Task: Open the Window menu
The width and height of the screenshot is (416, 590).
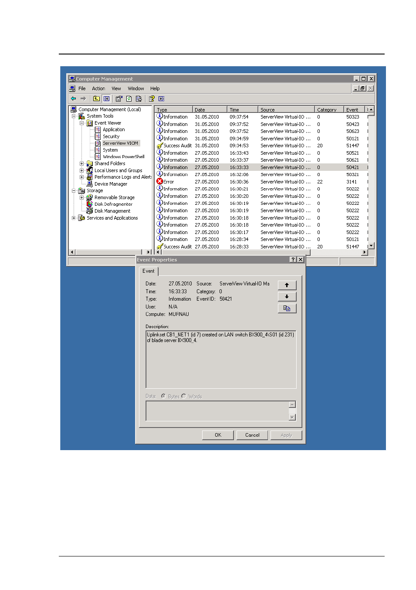Action: [136, 88]
